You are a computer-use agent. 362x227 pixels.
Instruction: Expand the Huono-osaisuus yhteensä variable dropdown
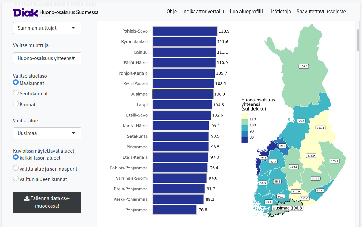point(47,58)
